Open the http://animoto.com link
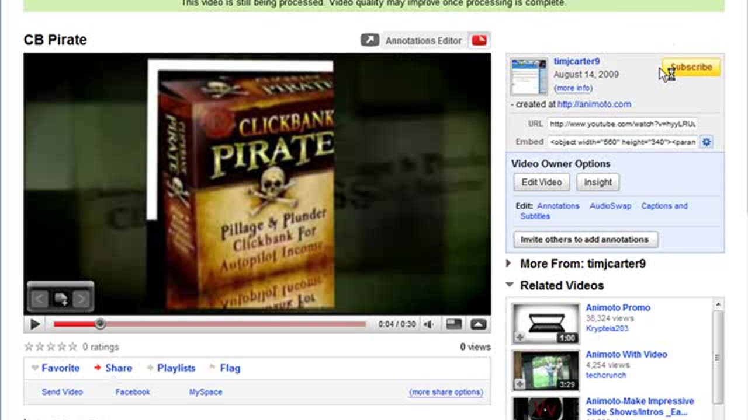This screenshot has height=420, width=748. pos(594,104)
